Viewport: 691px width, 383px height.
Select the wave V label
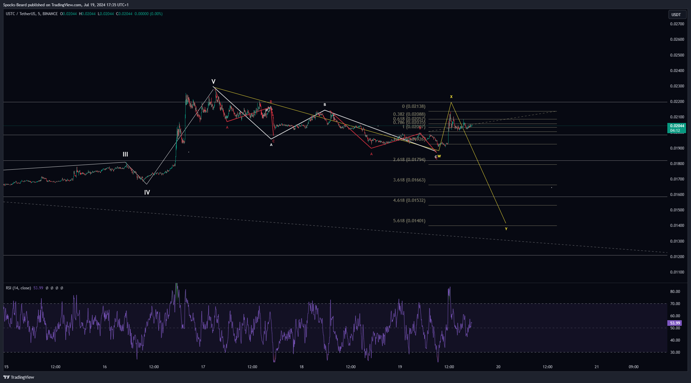click(x=214, y=82)
